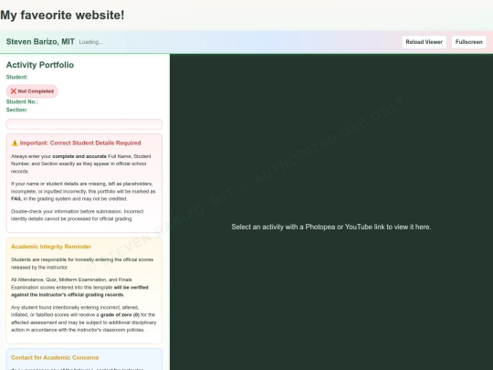Click the Activity Portfolio heading

(40, 65)
